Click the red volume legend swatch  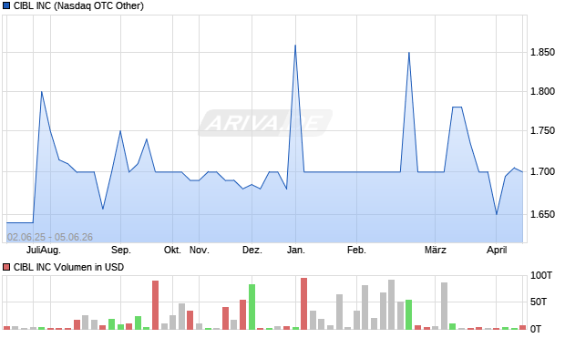pos(6,267)
